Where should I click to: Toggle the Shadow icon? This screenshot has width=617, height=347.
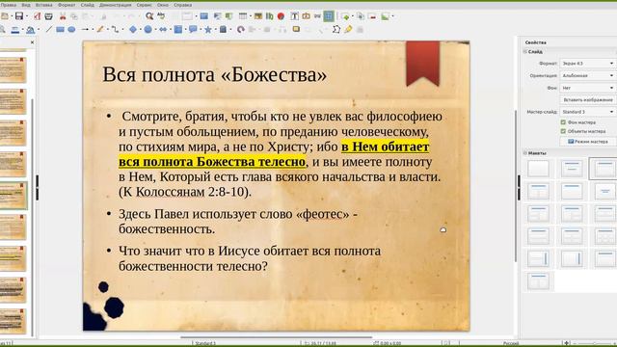296,29
